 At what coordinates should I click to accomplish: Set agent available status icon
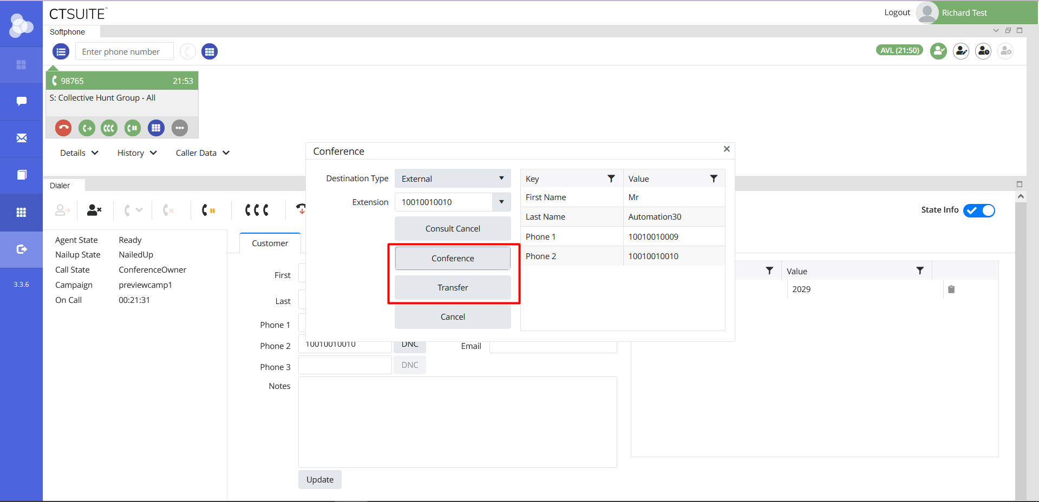(x=938, y=51)
